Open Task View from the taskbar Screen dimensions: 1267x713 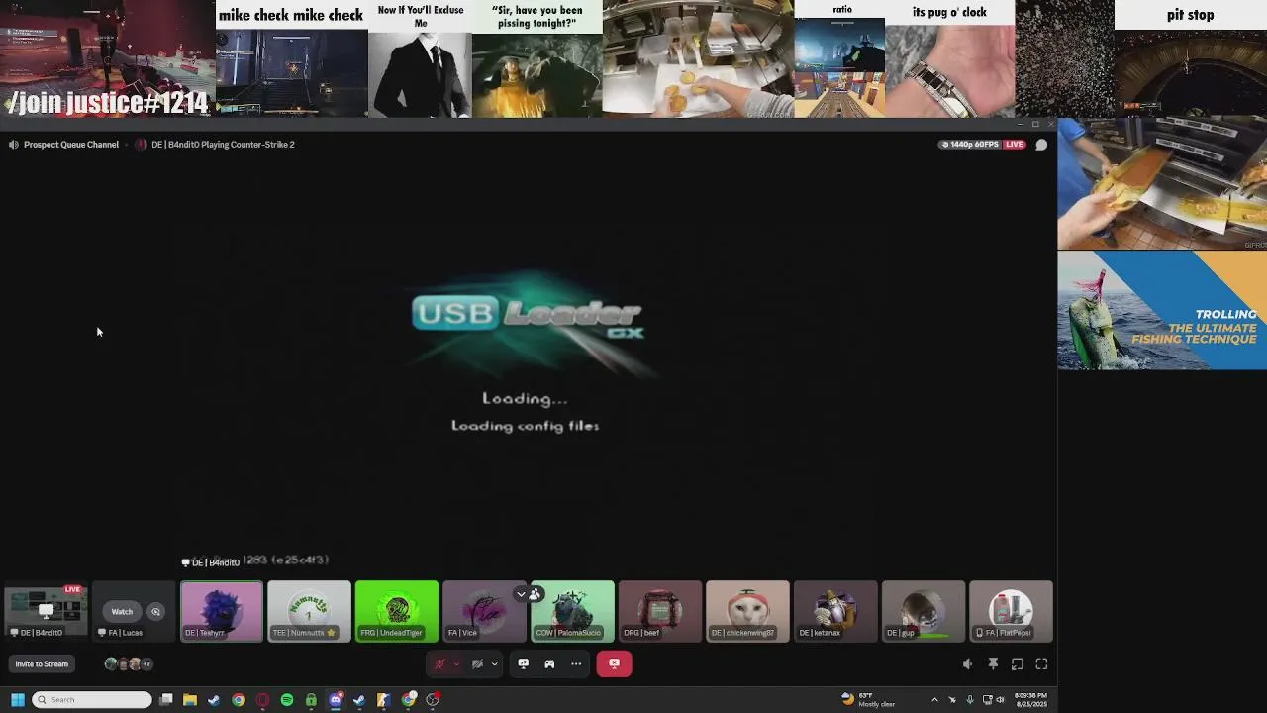(x=166, y=700)
